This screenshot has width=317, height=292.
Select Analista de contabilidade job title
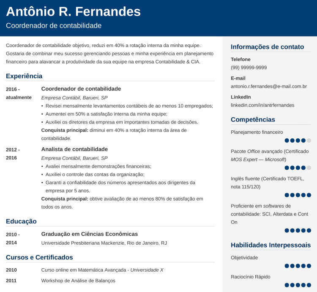74,149
